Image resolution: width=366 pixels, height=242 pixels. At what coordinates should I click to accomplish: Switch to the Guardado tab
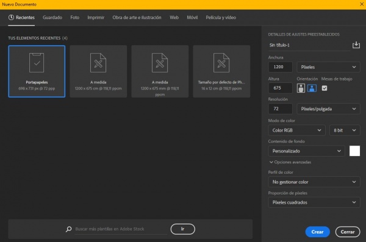click(x=52, y=18)
